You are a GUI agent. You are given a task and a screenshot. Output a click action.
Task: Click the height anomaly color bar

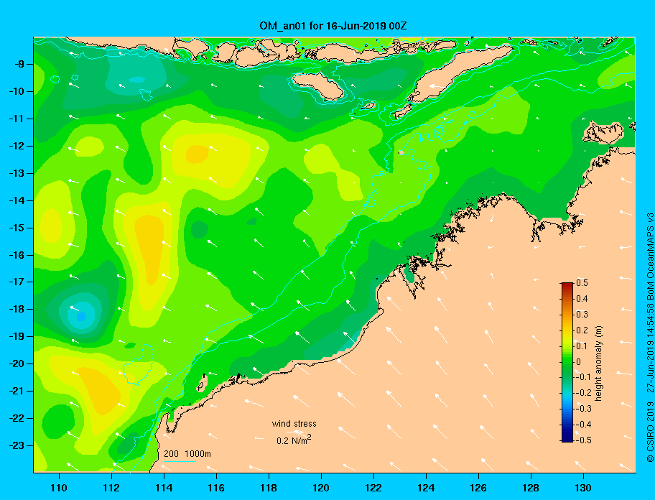[567, 362]
